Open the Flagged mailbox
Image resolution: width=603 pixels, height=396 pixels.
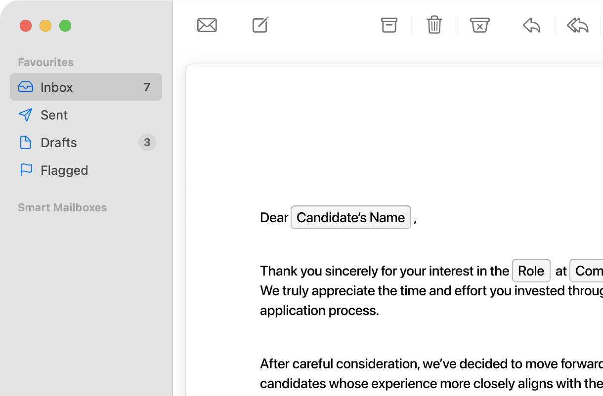[86, 170]
